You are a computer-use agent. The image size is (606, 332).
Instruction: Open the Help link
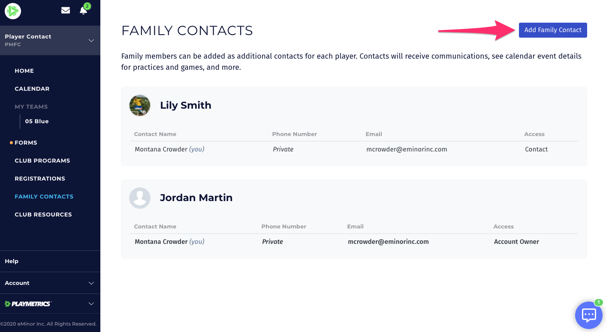[x=12, y=261]
